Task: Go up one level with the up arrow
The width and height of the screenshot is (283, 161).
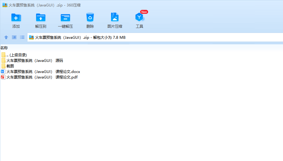Action: coord(6,37)
